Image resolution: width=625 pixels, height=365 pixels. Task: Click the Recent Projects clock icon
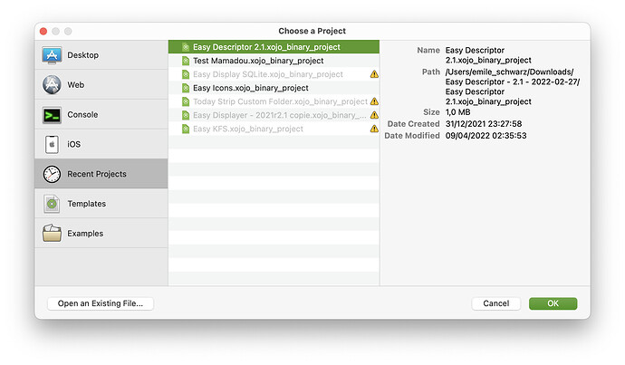[x=52, y=174]
